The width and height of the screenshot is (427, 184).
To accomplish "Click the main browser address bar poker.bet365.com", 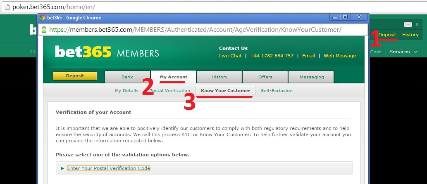I will point(54,7).
